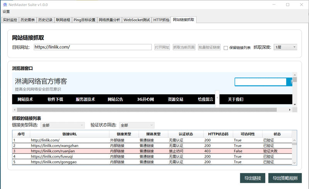
Task: Click the browser scroll up arrow
Action: click(295, 75)
